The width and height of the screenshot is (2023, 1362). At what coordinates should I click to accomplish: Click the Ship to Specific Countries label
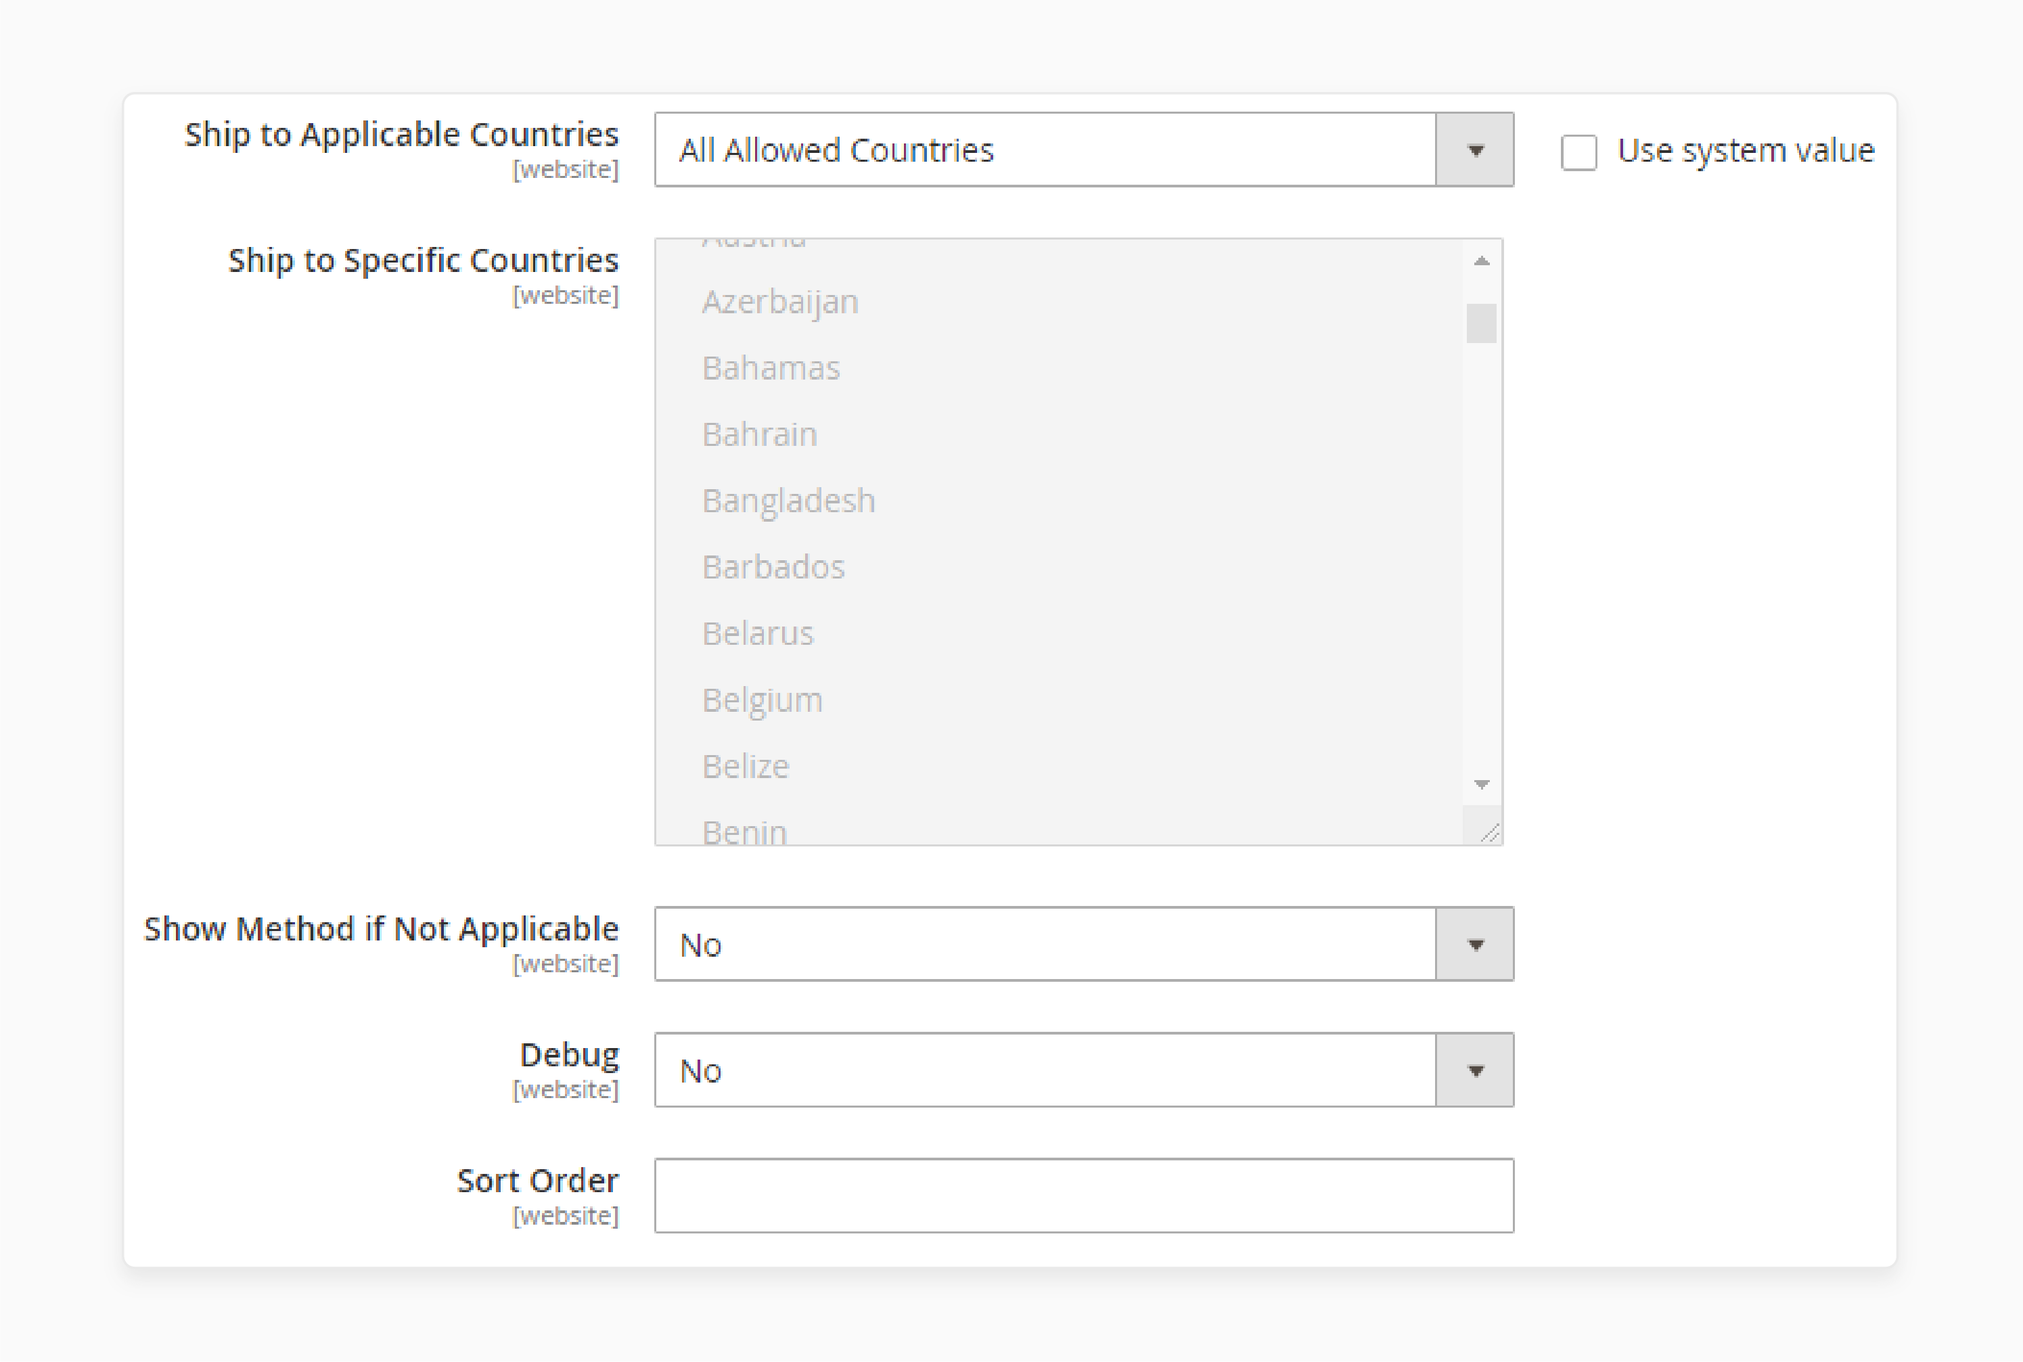(x=423, y=260)
